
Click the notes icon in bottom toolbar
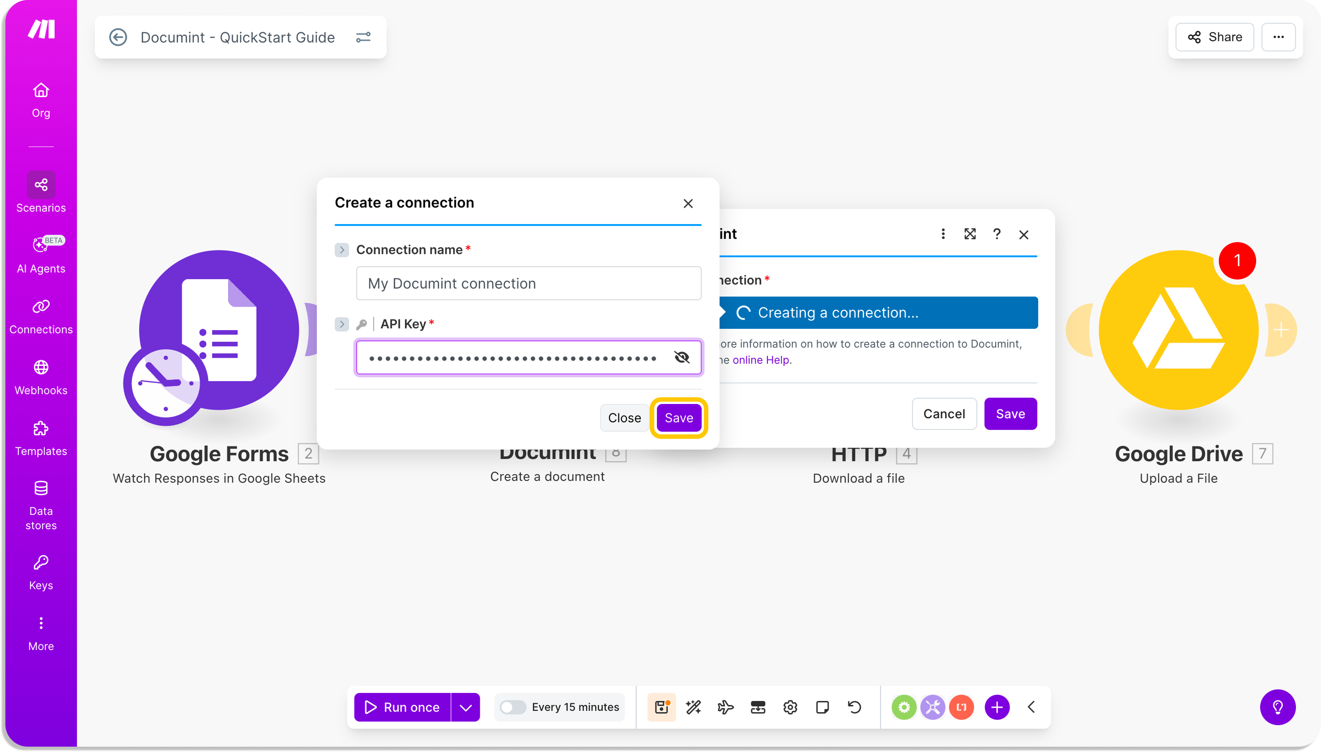(x=822, y=707)
